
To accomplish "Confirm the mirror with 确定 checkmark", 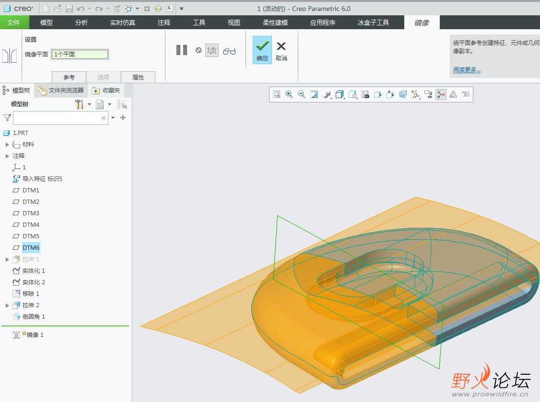I will (x=262, y=50).
